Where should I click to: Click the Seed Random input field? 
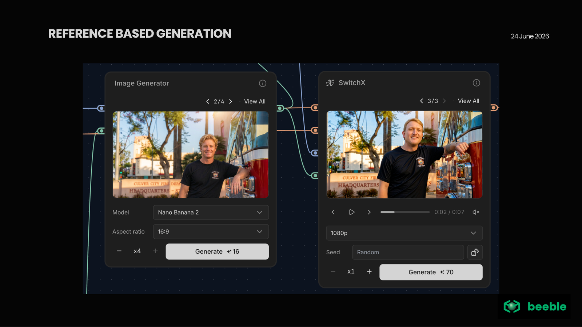tap(408, 253)
